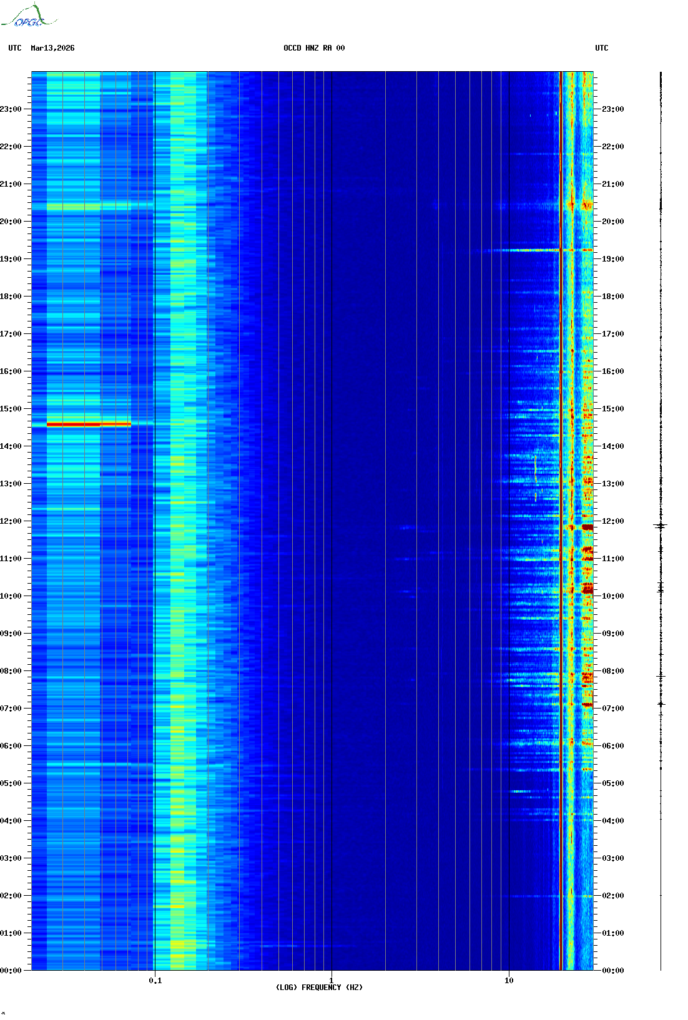Click the right-axis 07:00 time label
The height and width of the screenshot is (1020, 688).
pos(613,709)
